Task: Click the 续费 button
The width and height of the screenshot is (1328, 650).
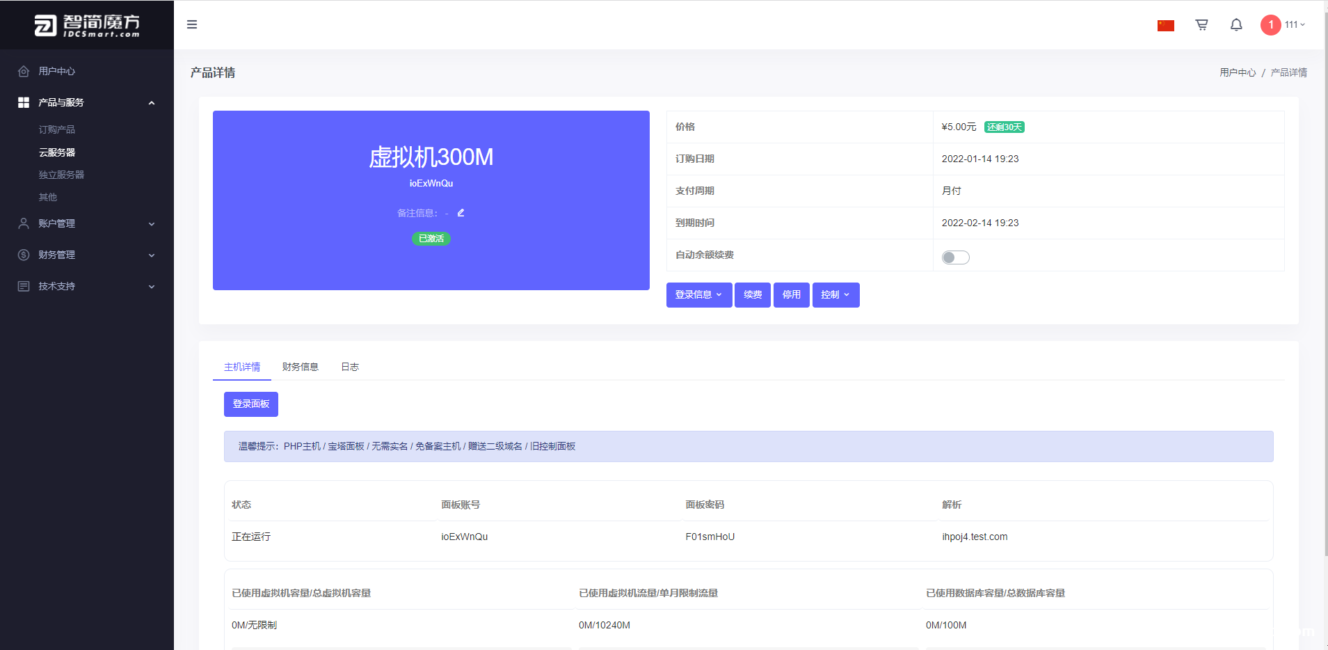Action: (753, 295)
